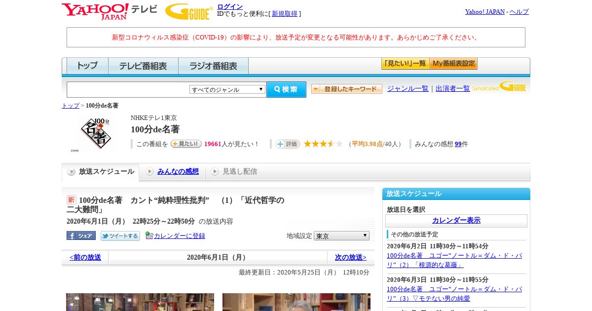
Task: Open the ジャンル一覧 link
Action: 408,88
